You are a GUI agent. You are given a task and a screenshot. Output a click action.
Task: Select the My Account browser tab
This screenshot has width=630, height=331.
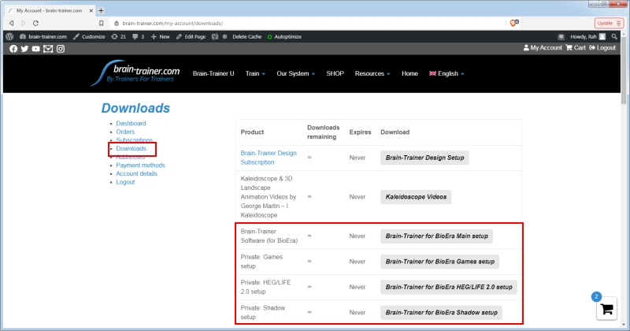click(x=49, y=10)
